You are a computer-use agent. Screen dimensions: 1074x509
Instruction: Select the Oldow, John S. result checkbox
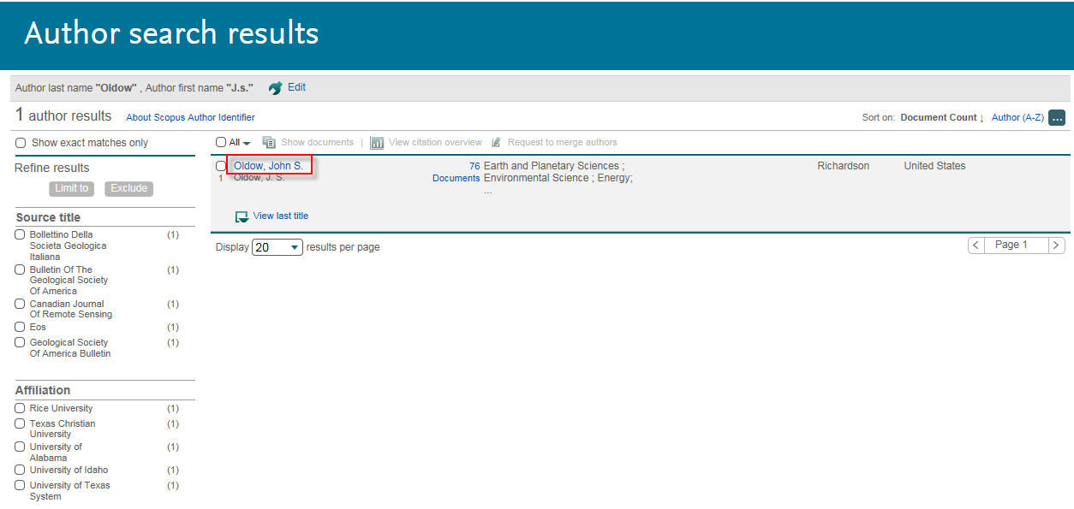(x=221, y=166)
